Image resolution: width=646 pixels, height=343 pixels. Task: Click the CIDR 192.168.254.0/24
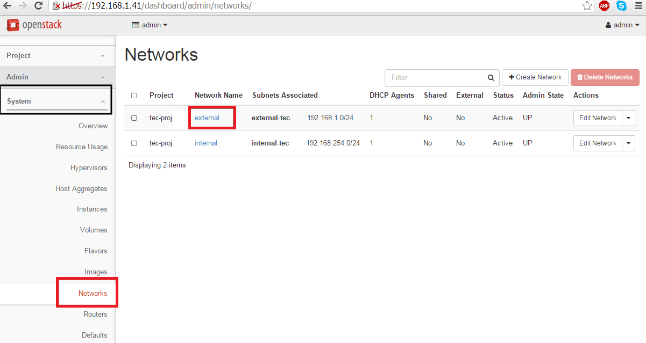pos(333,143)
